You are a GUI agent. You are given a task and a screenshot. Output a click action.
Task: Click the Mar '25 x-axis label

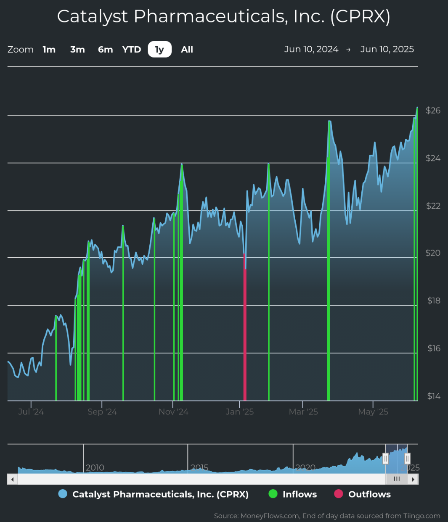click(x=303, y=412)
